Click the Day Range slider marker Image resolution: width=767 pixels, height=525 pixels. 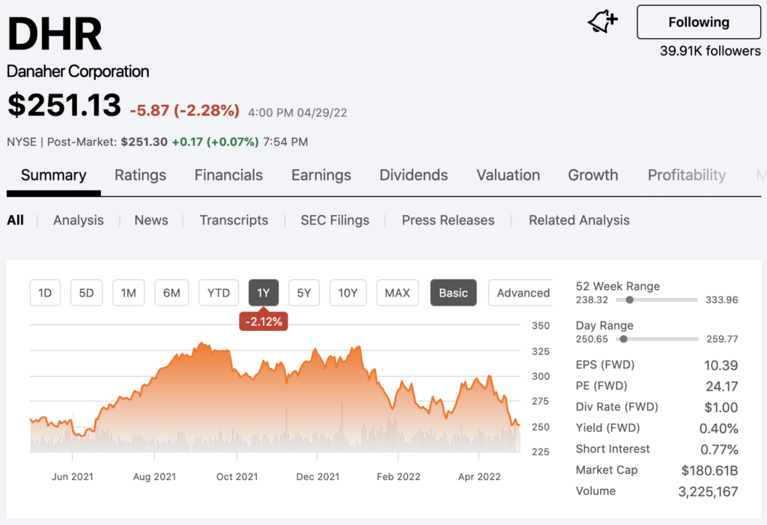[x=623, y=339]
